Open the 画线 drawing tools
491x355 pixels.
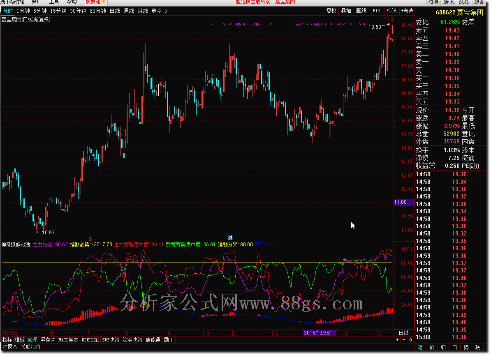[x=361, y=11]
